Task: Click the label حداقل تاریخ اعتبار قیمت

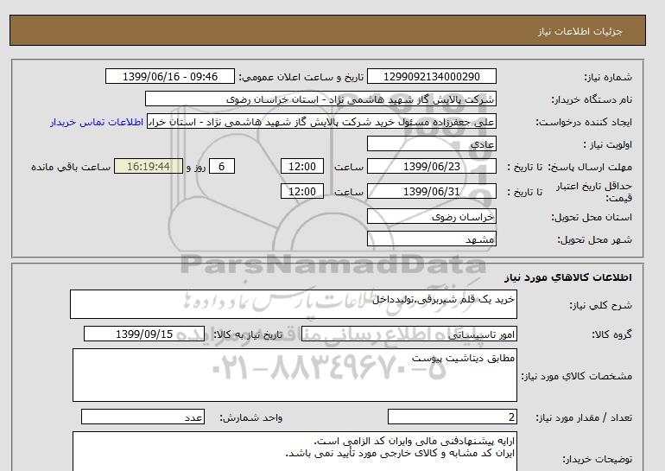Action: (594, 192)
